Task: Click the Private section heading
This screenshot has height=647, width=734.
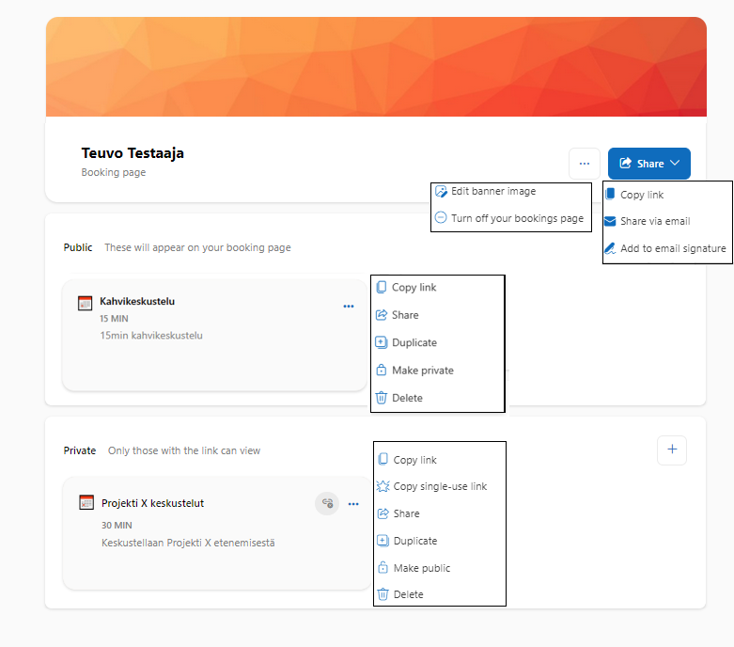Action: pos(80,450)
